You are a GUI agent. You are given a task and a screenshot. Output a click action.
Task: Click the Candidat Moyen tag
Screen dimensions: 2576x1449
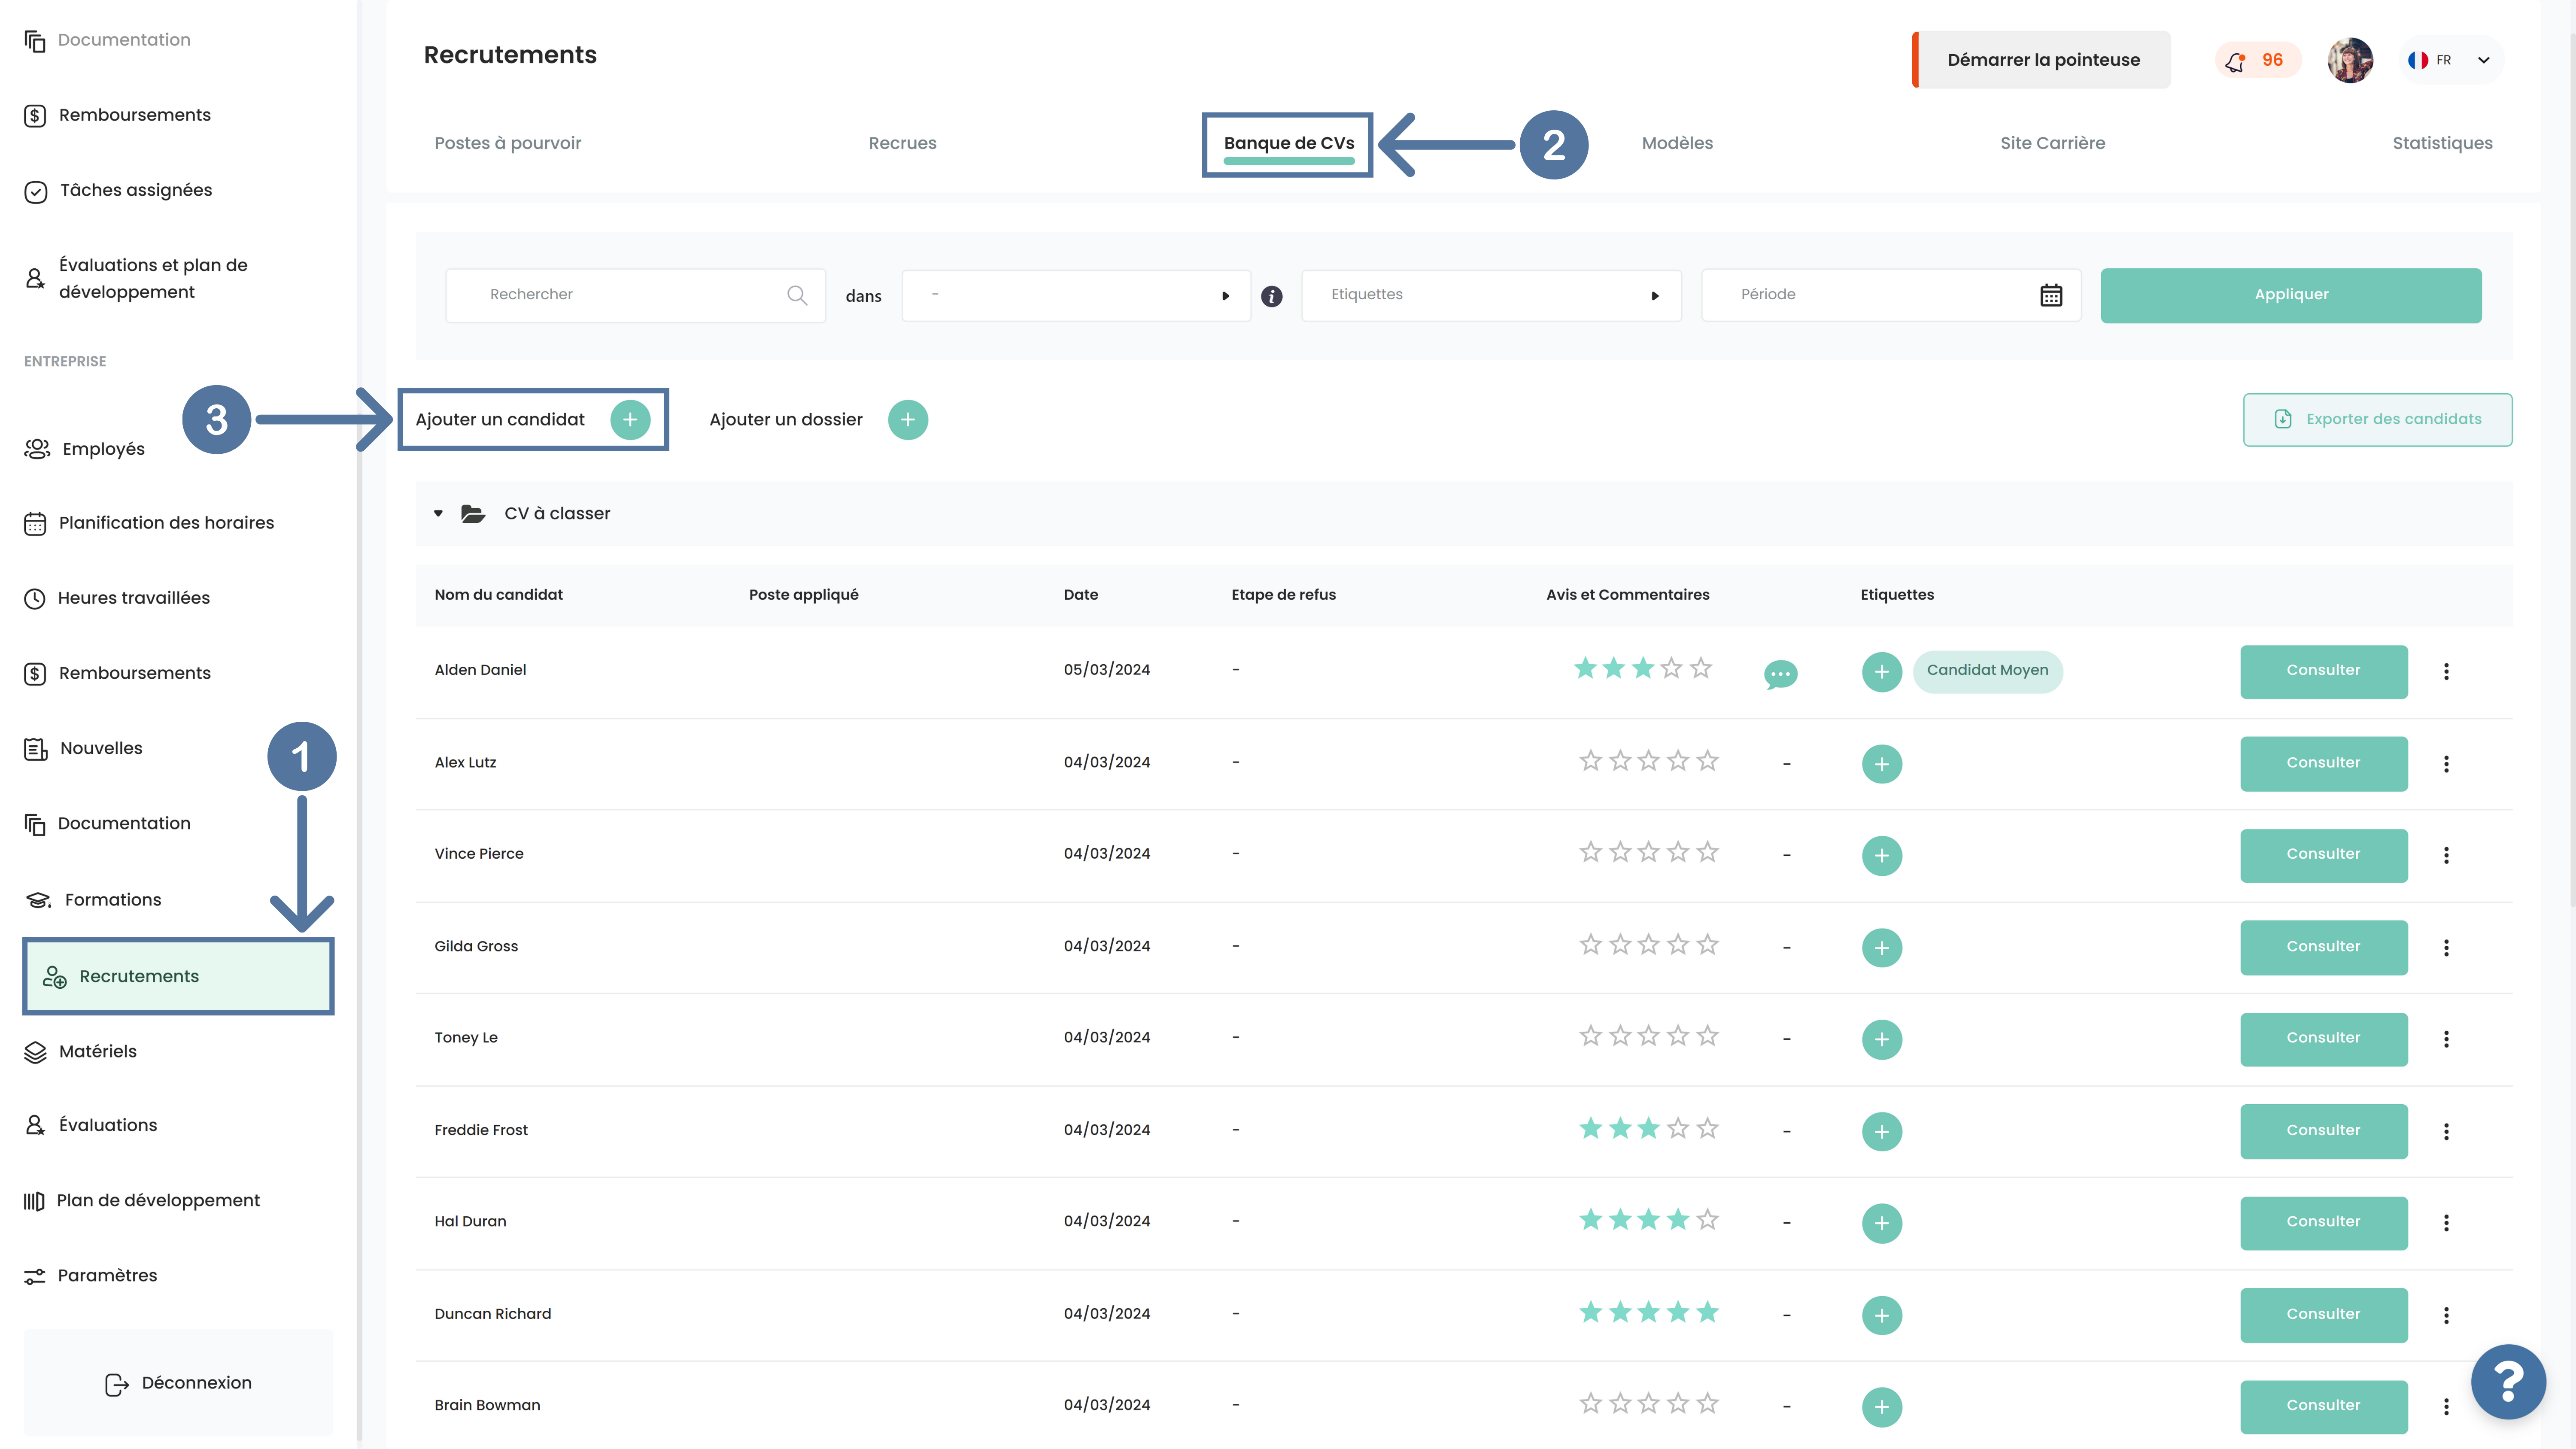click(1987, 671)
